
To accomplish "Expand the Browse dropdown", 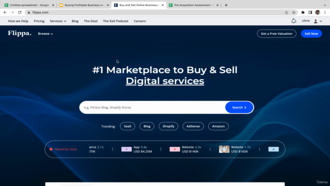I will coord(45,34).
